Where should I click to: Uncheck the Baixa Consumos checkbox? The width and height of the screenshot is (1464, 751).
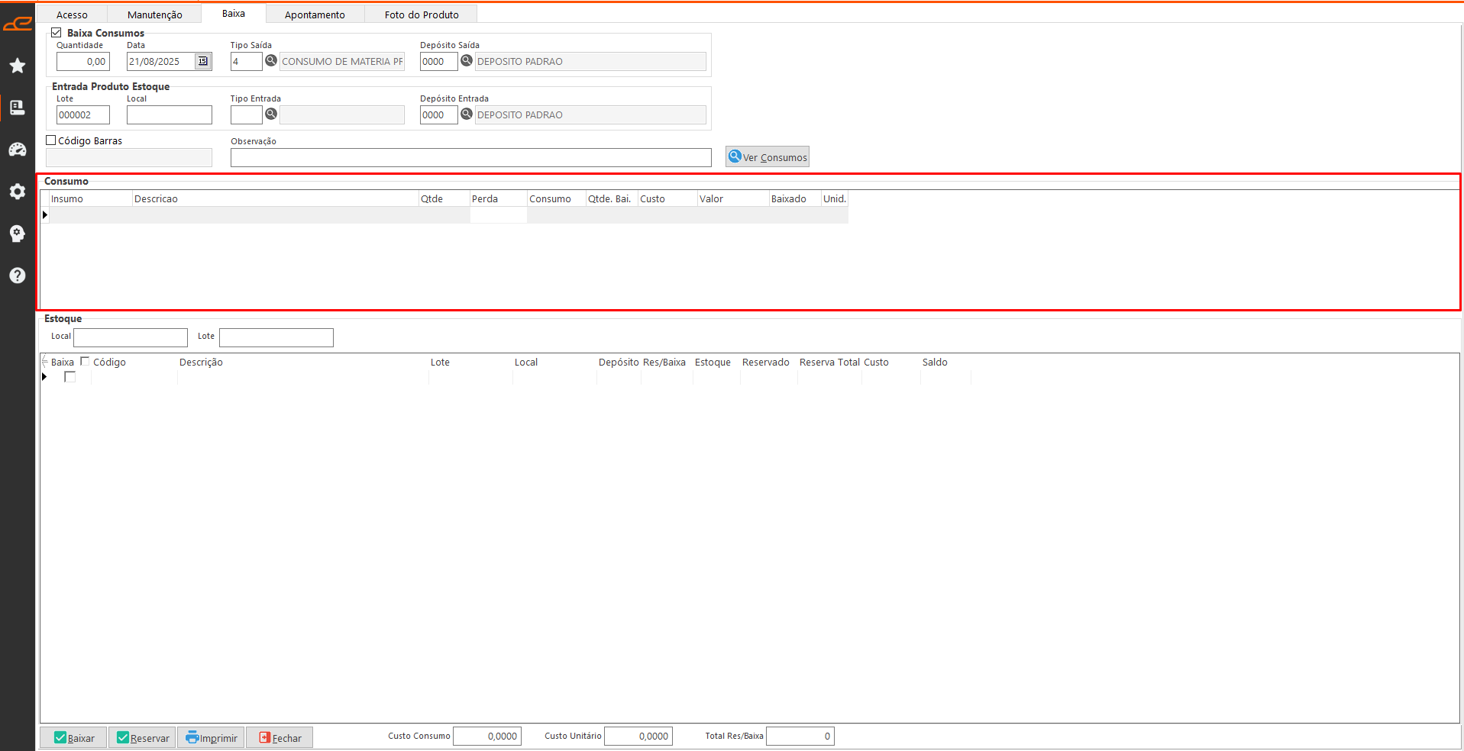pyautogui.click(x=57, y=33)
